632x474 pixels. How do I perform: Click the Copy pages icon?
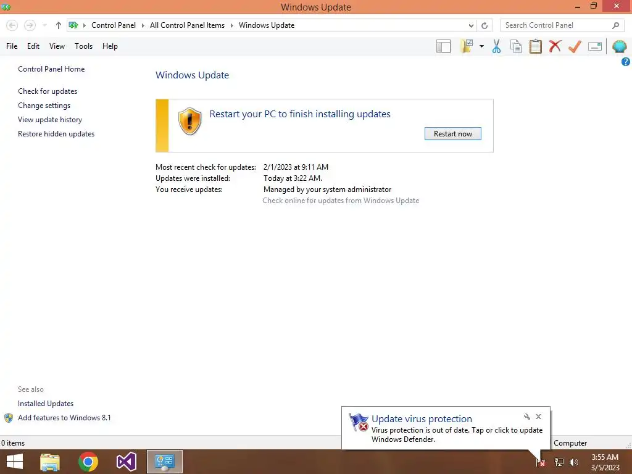point(516,46)
